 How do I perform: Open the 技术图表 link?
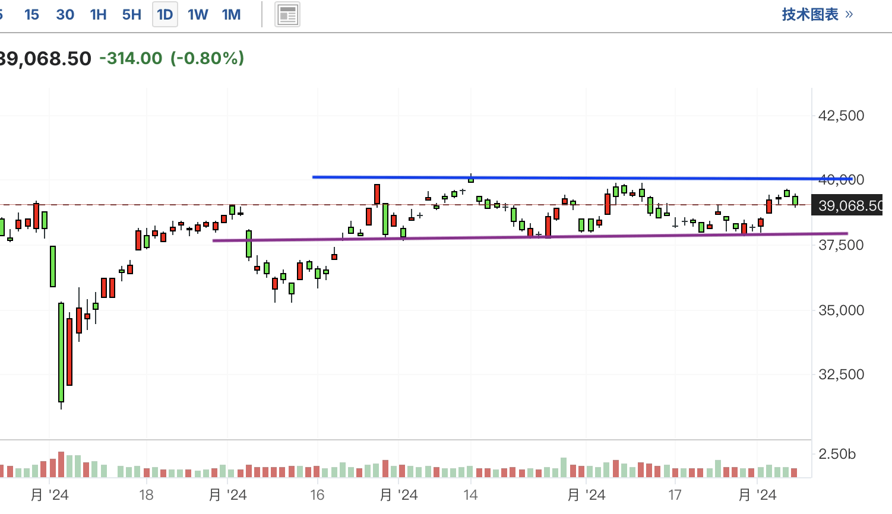tap(817, 14)
